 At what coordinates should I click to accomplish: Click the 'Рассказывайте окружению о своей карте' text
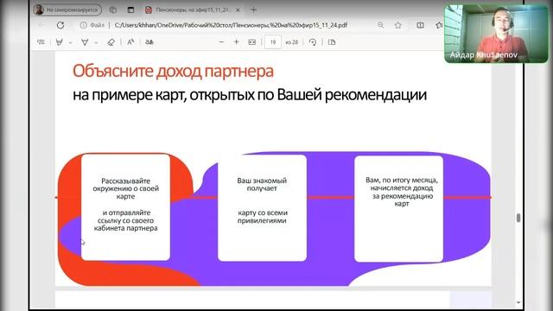(125, 188)
